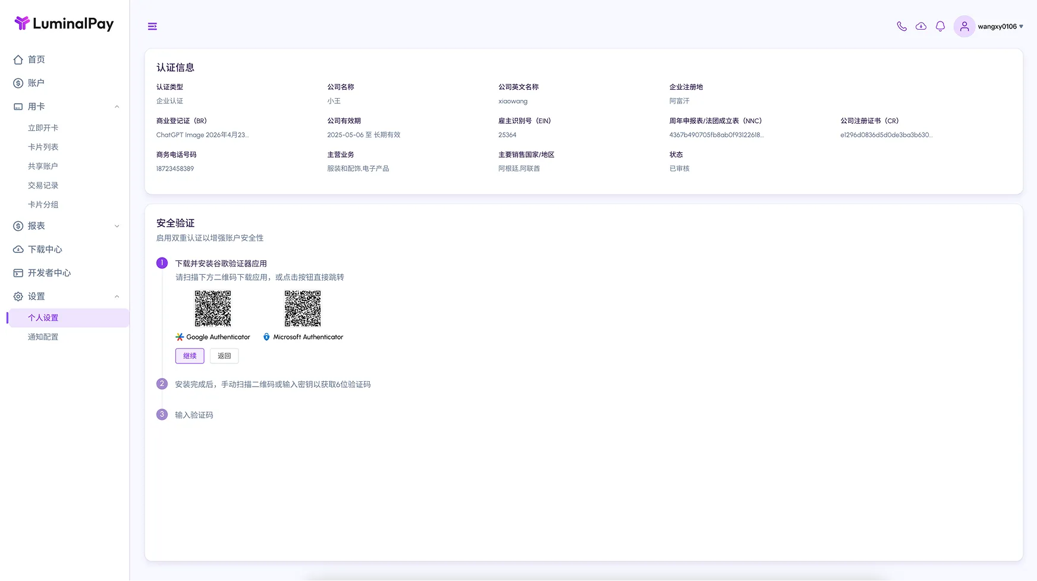The height and width of the screenshot is (581, 1037).
Task: Open the wangxy0106 user dropdown
Action: (x=1001, y=26)
